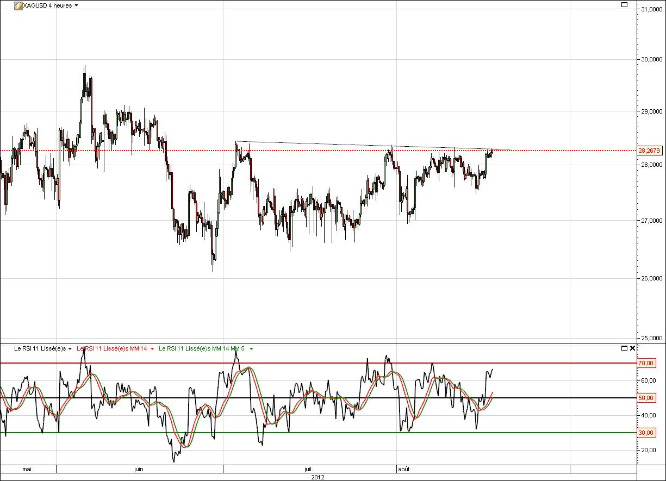Open the red RSI MM 14 dropdown arrow

pyautogui.click(x=152, y=348)
